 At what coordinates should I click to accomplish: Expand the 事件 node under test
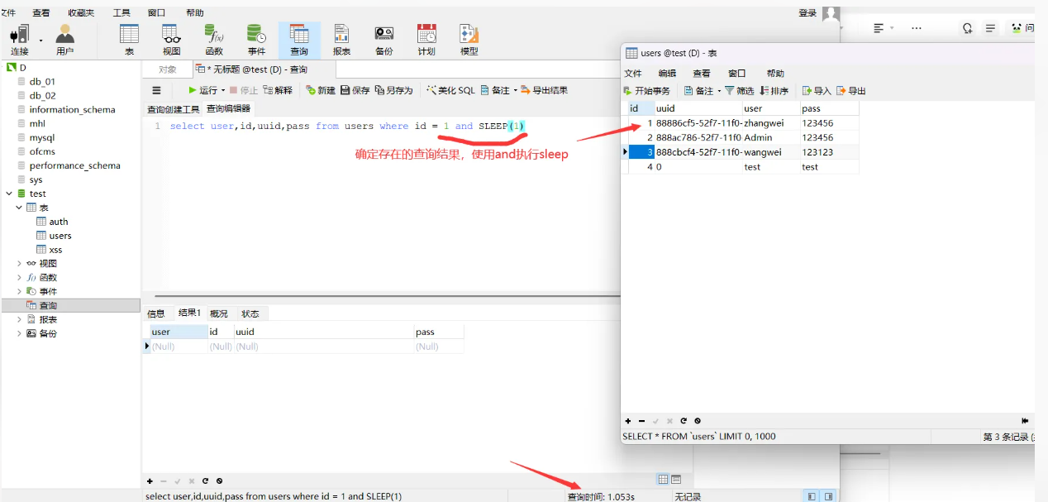coord(19,291)
